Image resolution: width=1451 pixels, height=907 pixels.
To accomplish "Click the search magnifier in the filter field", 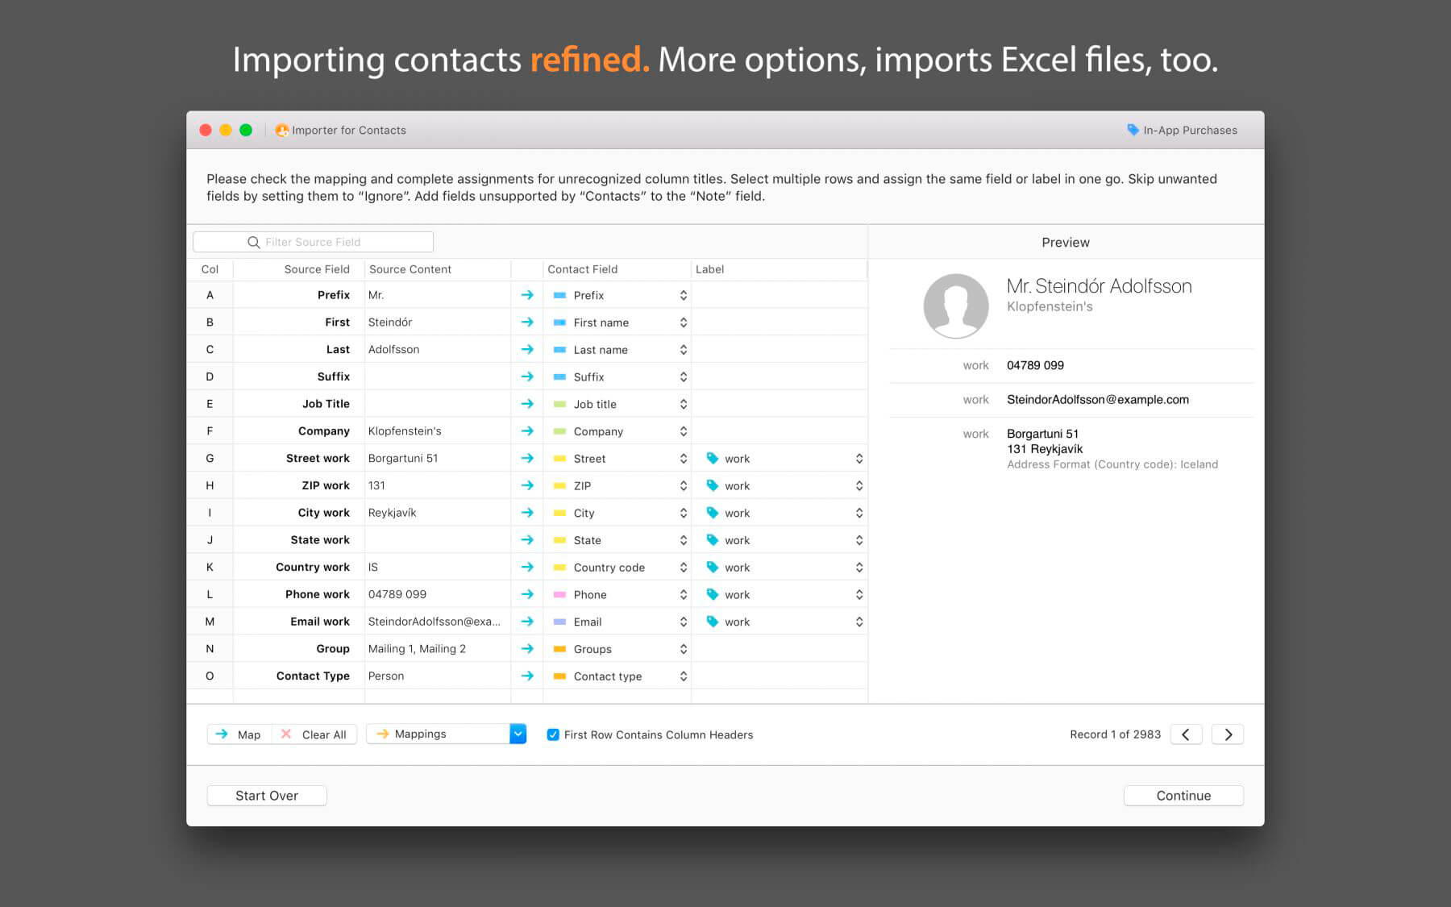I will click(x=252, y=242).
